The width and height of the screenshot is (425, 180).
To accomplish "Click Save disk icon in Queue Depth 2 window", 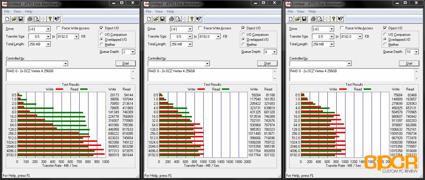I will point(21,19).
